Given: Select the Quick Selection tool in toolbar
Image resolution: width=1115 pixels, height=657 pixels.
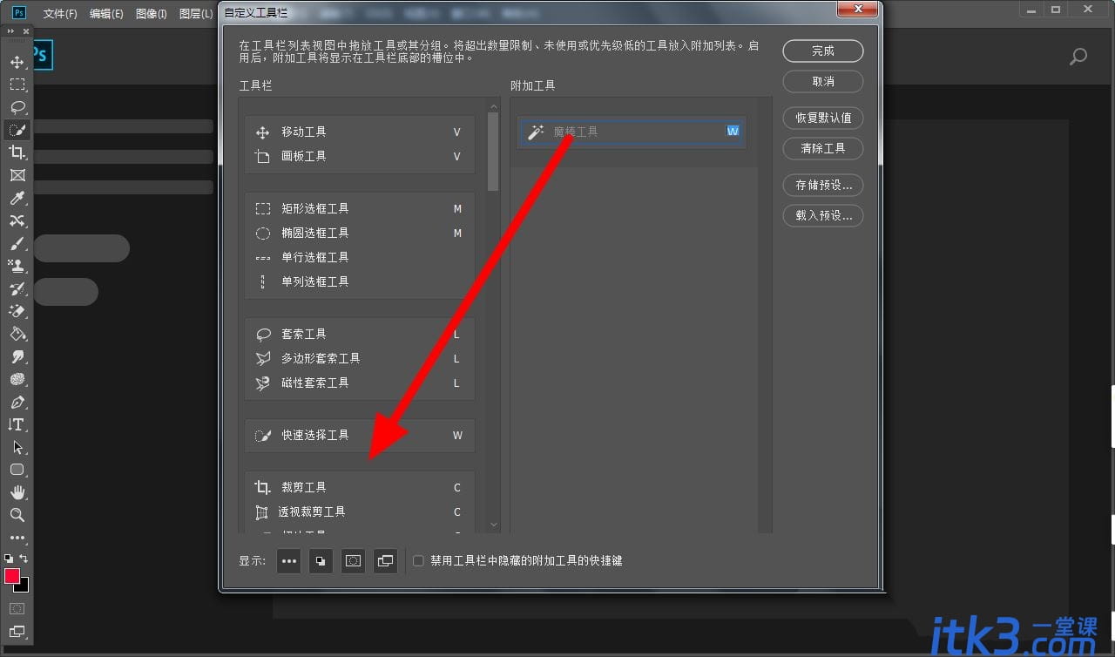Looking at the screenshot, I should click(17, 130).
